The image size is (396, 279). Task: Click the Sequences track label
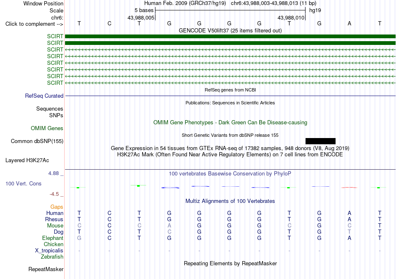click(50, 109)
